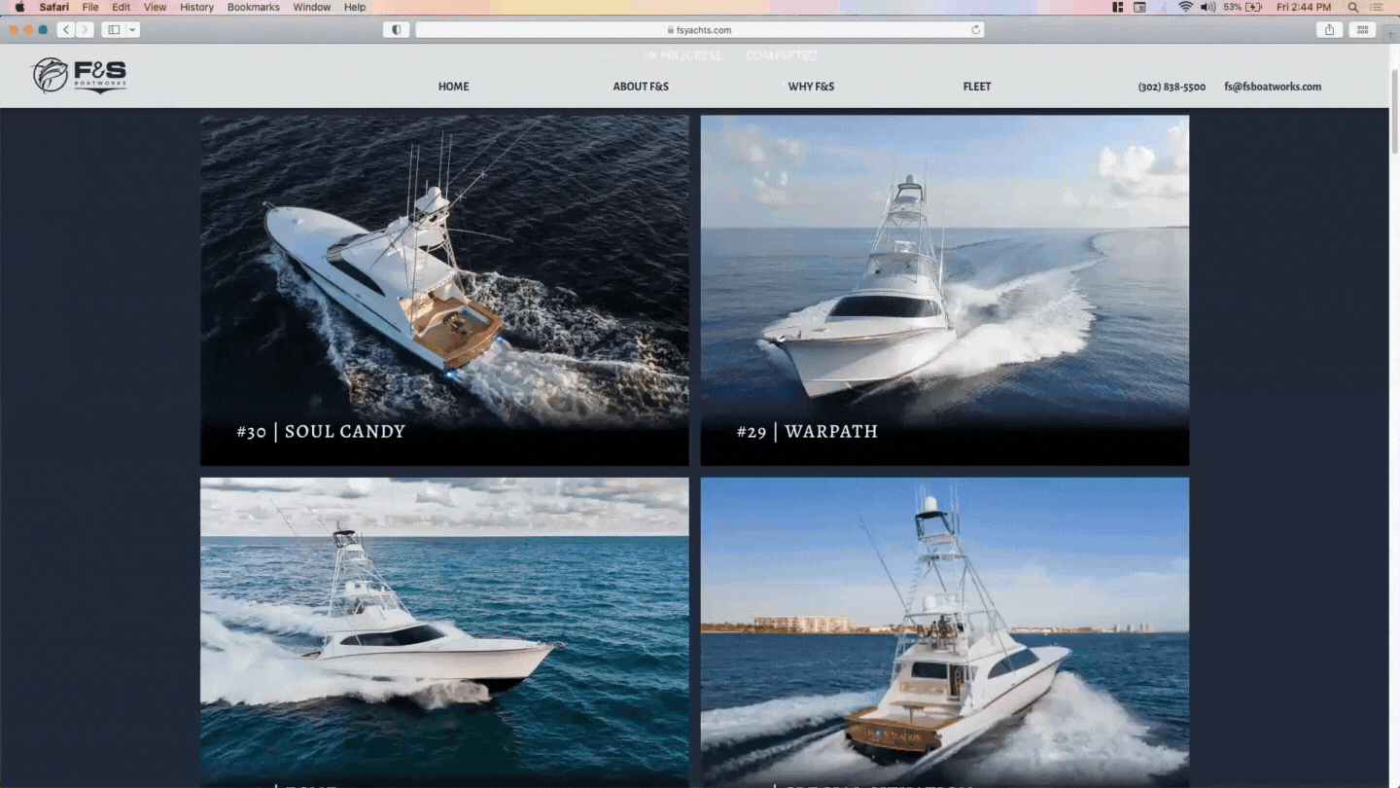Screen dimensions: 1400x788
Task: Navigate to the FLEET page
Action: [x=976, y=87]
